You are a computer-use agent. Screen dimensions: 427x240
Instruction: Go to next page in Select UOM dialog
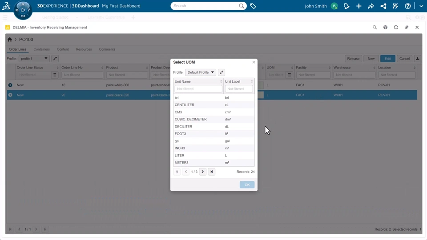tap(203, 172)
